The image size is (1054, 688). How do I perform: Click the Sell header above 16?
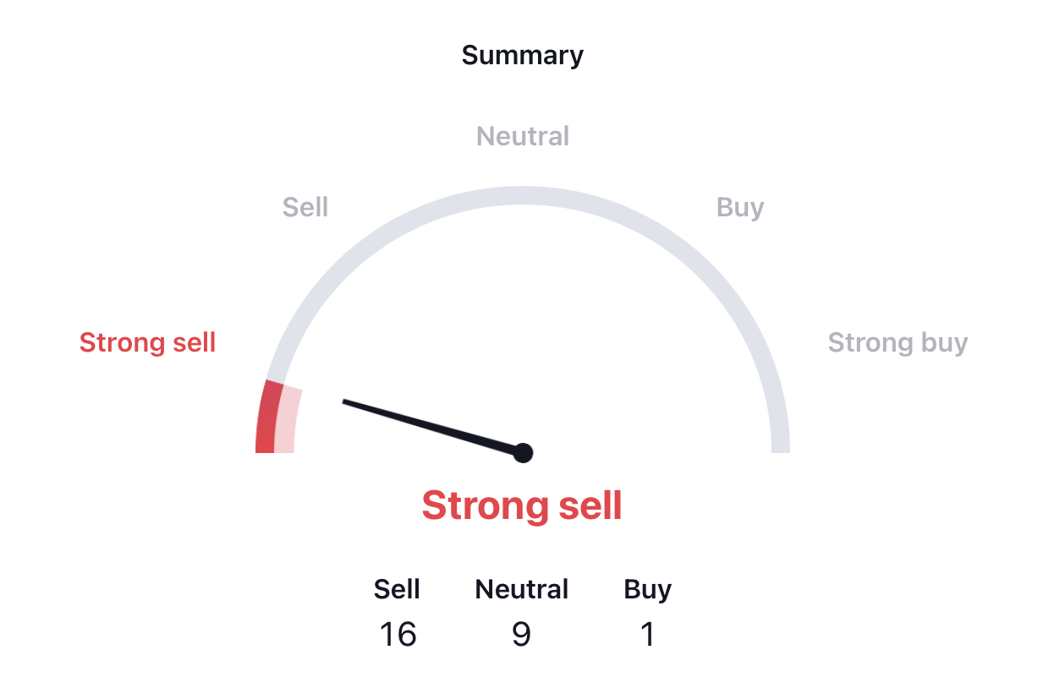tap(397, 589)
